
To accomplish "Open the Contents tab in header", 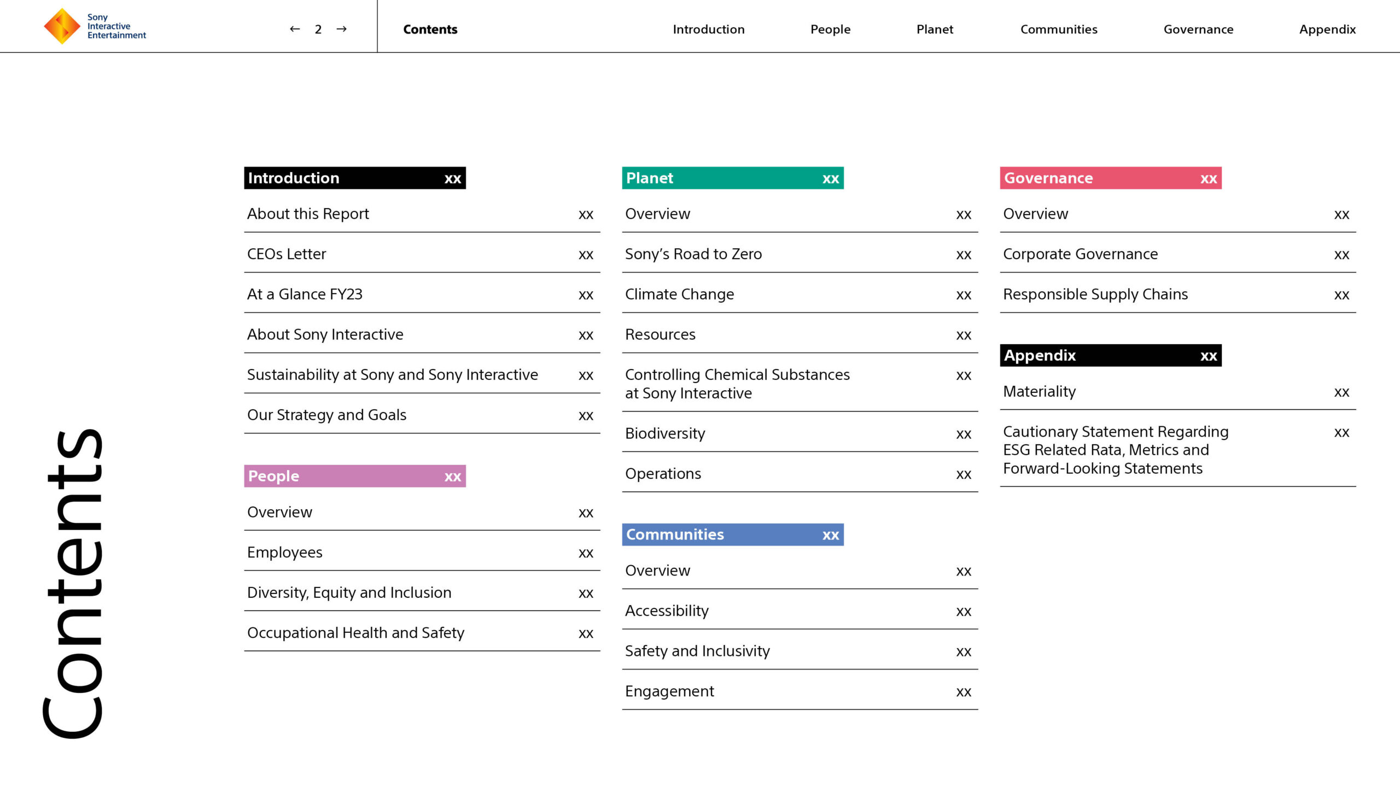I will click(430, 30).
